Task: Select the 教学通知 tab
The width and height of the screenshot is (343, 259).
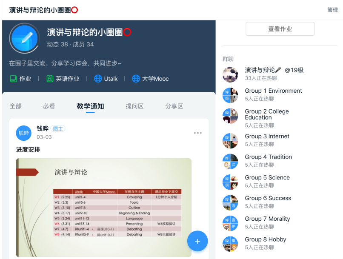Action: [90, 106]
